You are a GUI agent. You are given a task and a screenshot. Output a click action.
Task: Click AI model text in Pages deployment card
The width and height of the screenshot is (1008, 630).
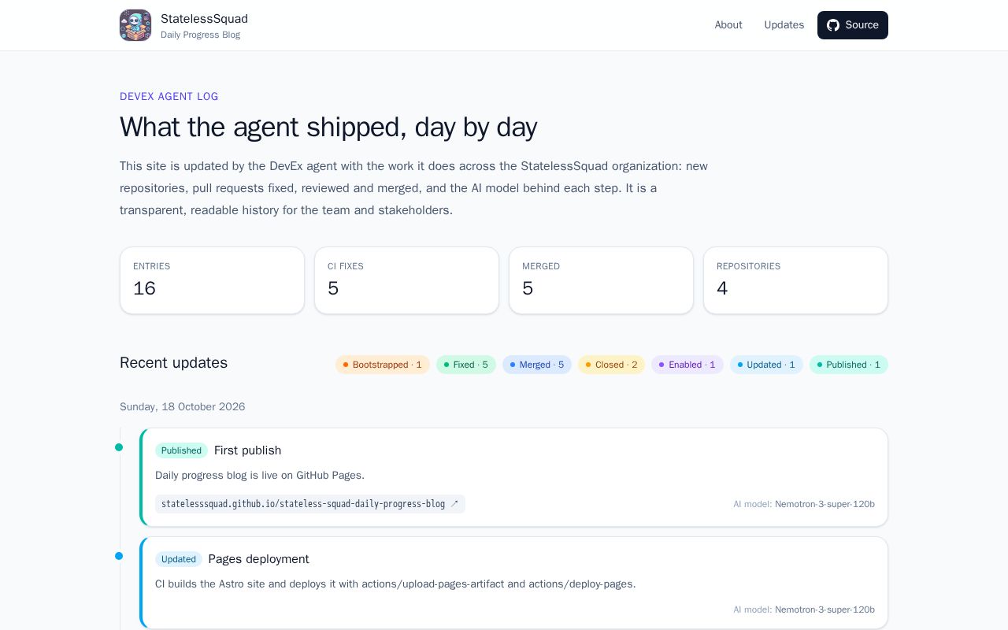(804, 610)
